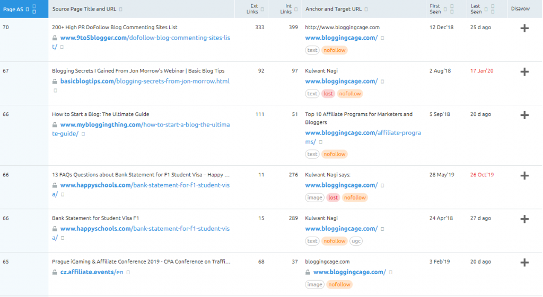
Task: Open external-link icon under basicblogtips source URL
Action: point(55,91)
